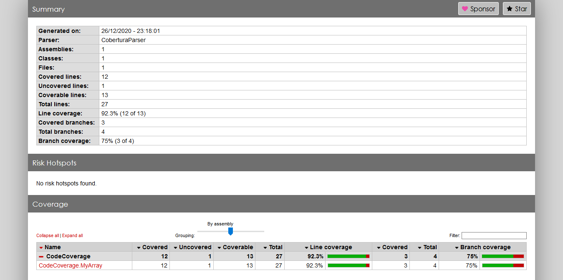
Task: Click inside the Filter text field
Action: [x=494, y=235]
